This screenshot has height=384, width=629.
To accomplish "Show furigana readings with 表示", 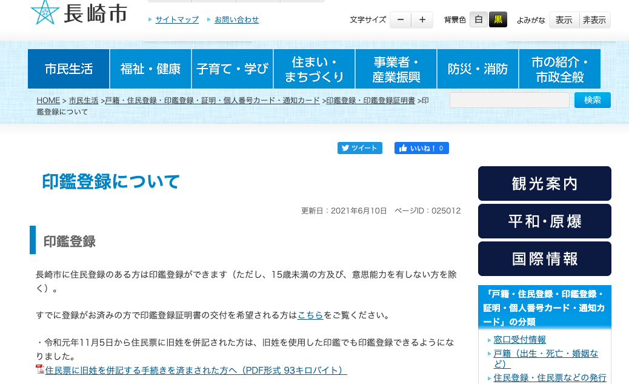I will pyautogui.click(x=564, y=20).
